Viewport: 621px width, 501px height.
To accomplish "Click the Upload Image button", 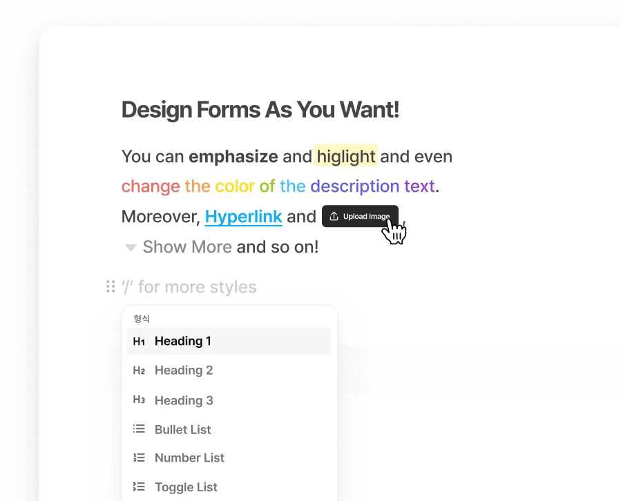I will tap(360, 216).
